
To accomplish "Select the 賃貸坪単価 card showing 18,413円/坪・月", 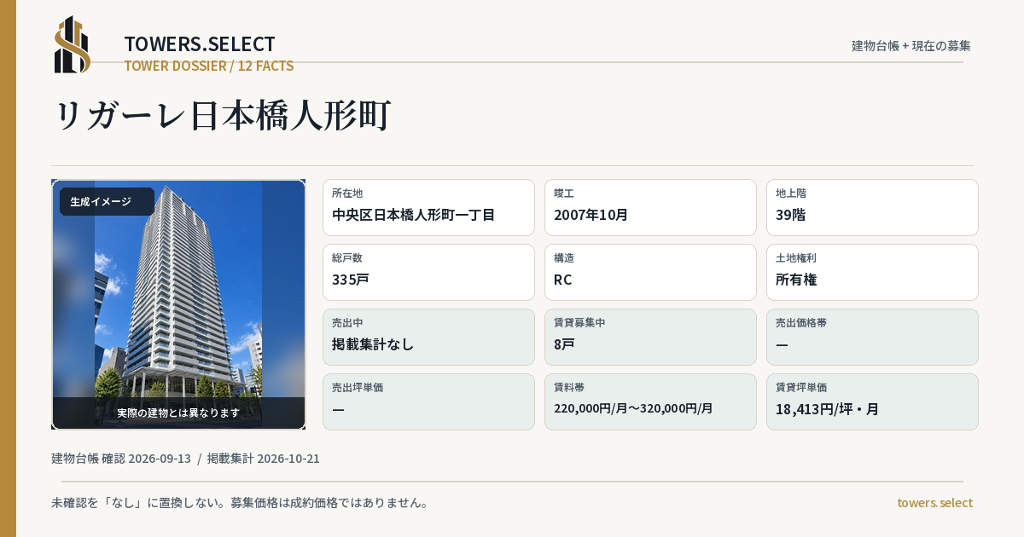I will [x=872, y=401].
